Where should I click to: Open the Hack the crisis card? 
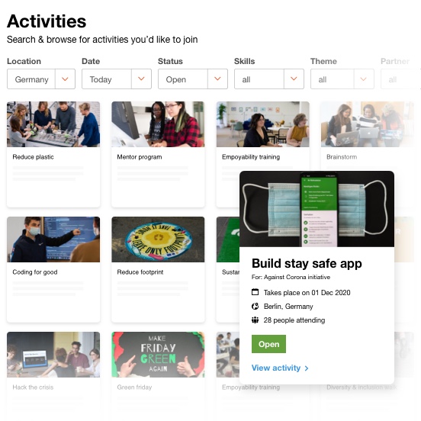click(53, 376)
